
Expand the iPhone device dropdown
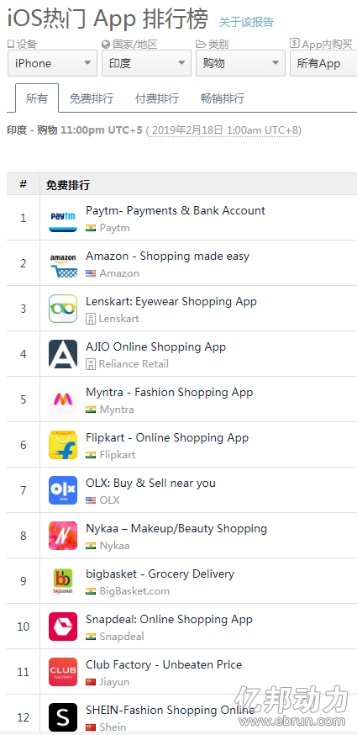[52, 63]
